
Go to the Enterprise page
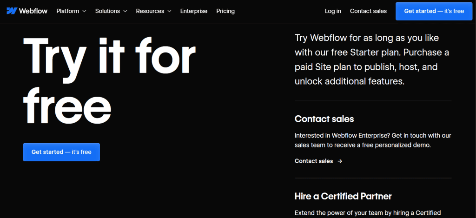point(194,11)
